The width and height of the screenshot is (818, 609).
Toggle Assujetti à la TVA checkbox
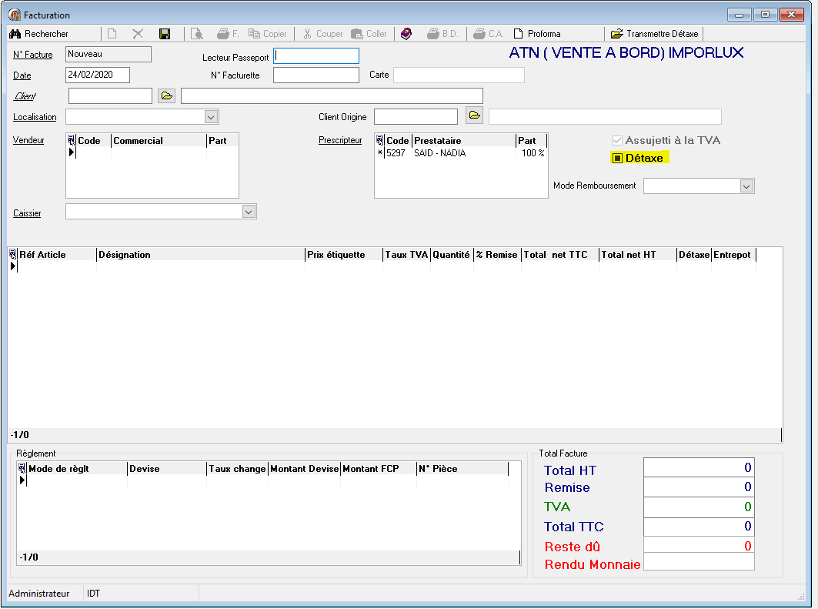pos(617,141)
